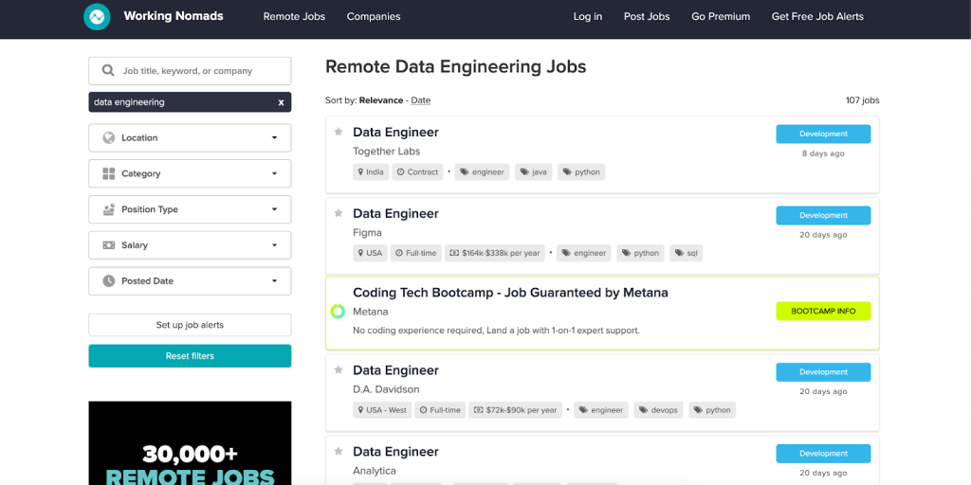
Task: Open the Coding Tech Bootcamp listing title
Action: pos(510,293)
